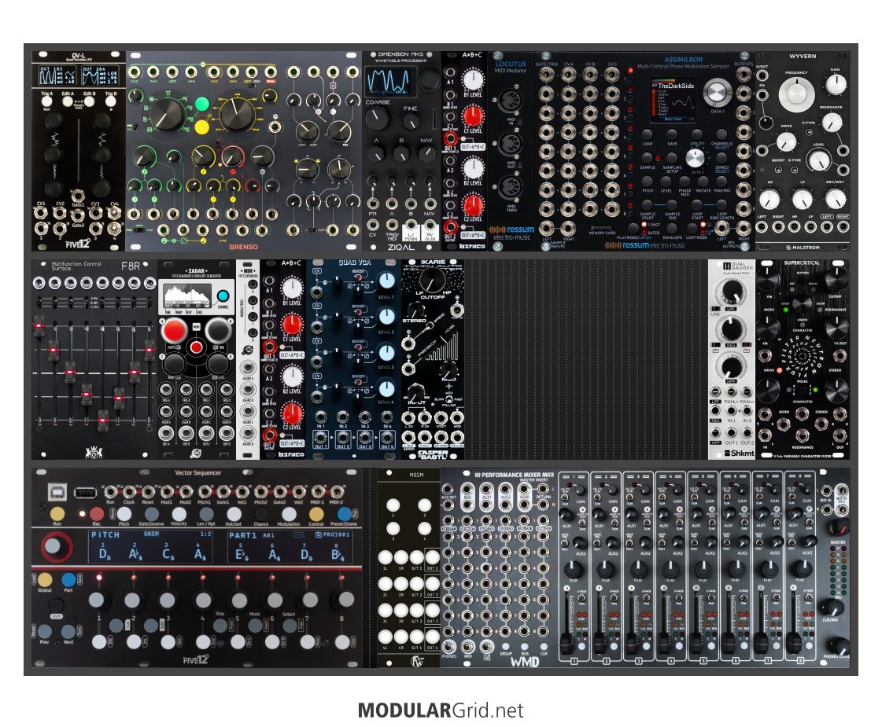Click the UTILITY button on Assimil8or

[x=697, y=134]
